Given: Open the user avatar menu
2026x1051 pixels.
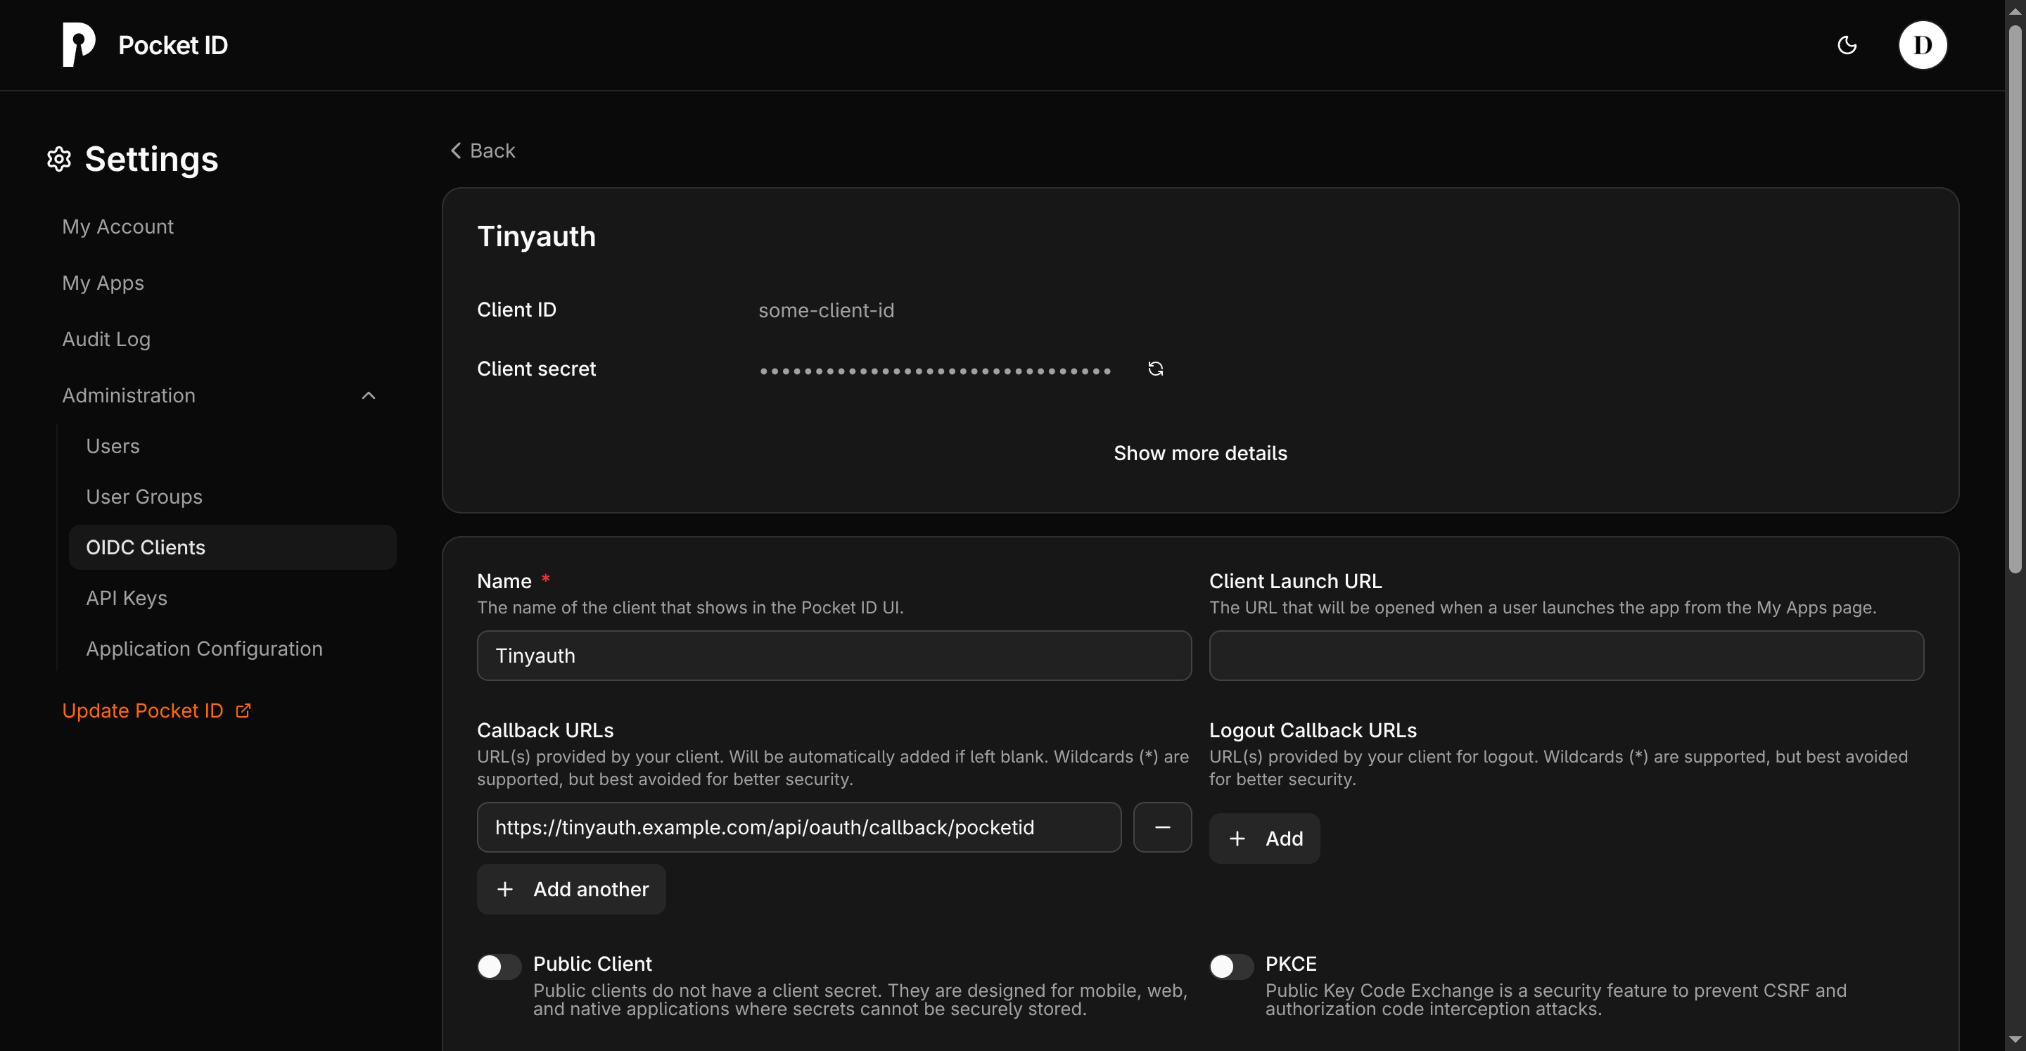Looking at the screenshot, I should 1924,45.
